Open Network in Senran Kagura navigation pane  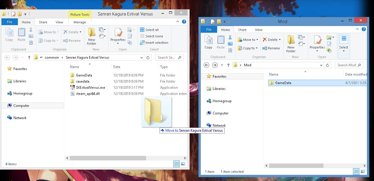pyautogui.click(x=20, y=118)
